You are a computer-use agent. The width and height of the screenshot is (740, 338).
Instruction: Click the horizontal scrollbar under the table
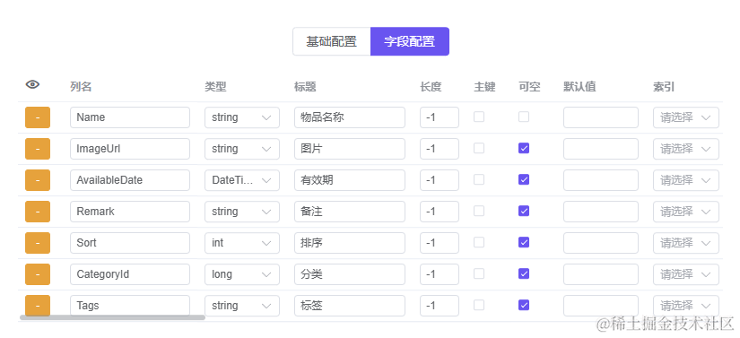tap(112, 317)
